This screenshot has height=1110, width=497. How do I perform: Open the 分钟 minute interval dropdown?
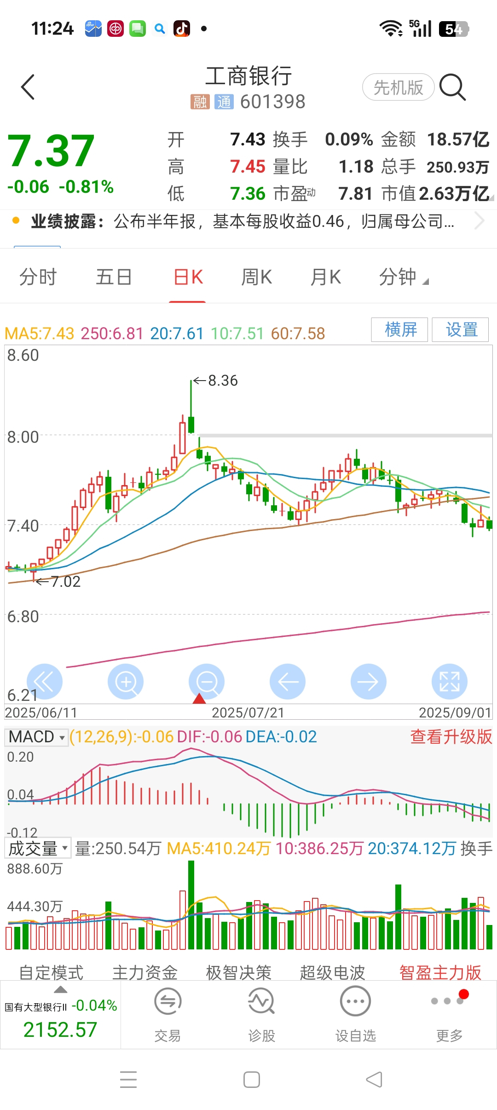(404, 277)
